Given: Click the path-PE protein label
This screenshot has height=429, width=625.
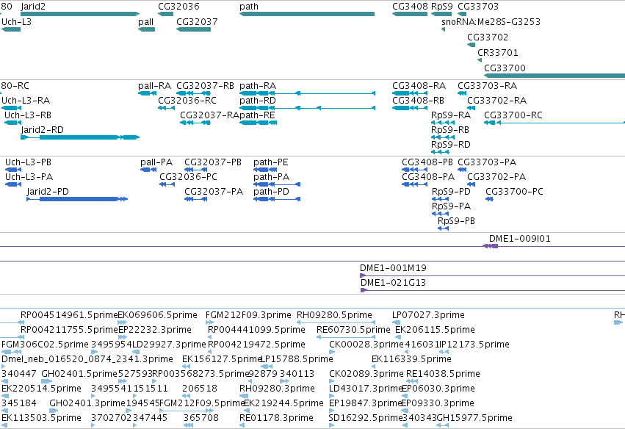Looking at the screenshot, I should 271,162.
